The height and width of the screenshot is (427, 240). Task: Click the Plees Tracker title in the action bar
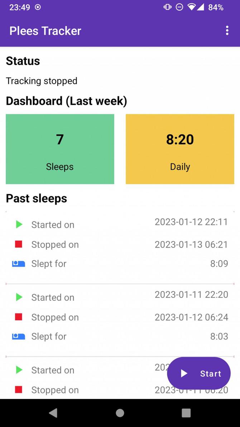[x=45, y=31]
